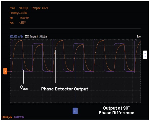Click the Stop acquisition status label
This screenshot has width=152, height=122.
point(138,37)
